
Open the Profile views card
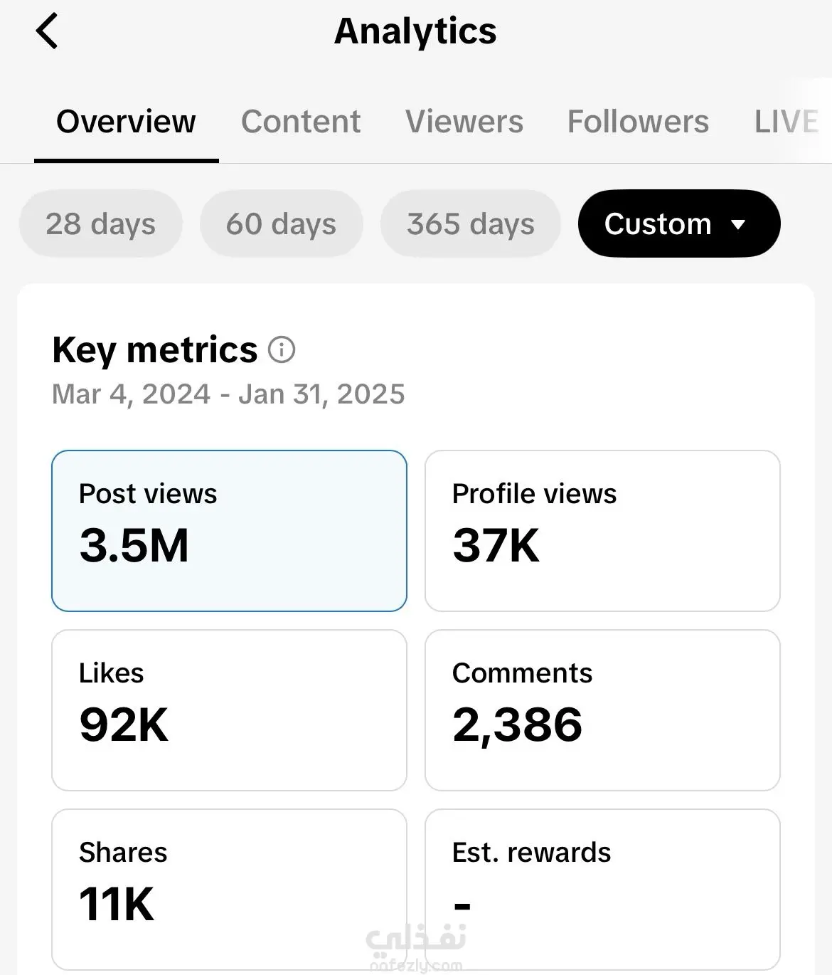tap(602, 531)
